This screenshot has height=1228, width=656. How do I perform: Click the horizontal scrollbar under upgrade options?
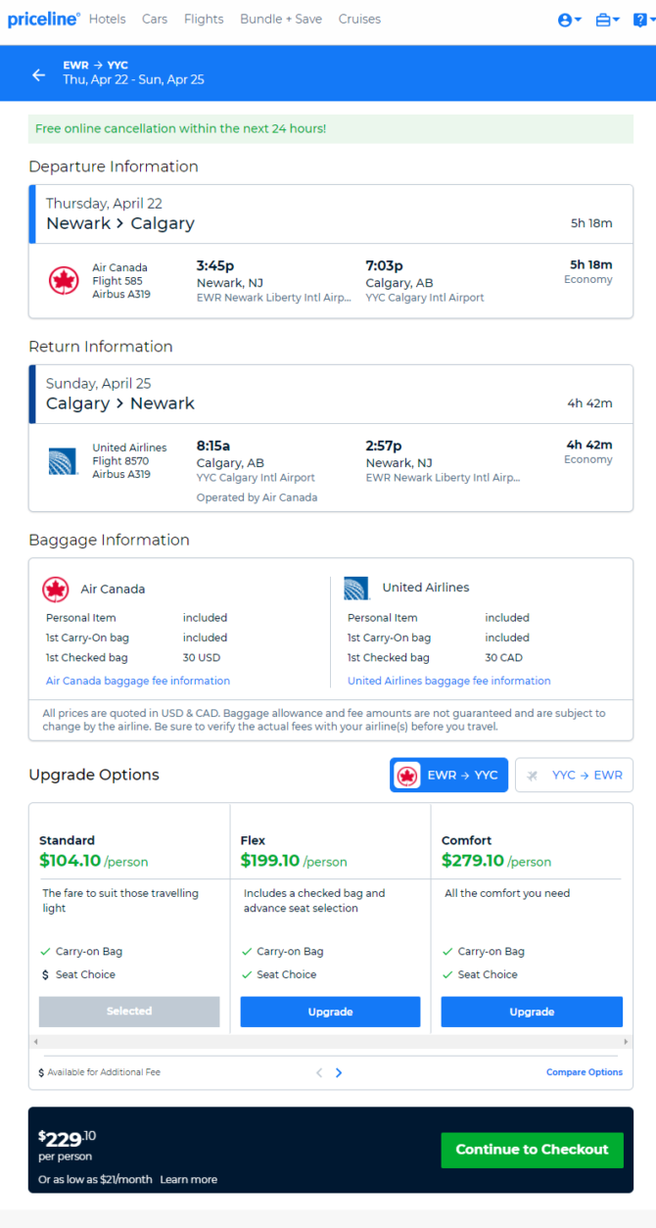[x=331, y=1042]
